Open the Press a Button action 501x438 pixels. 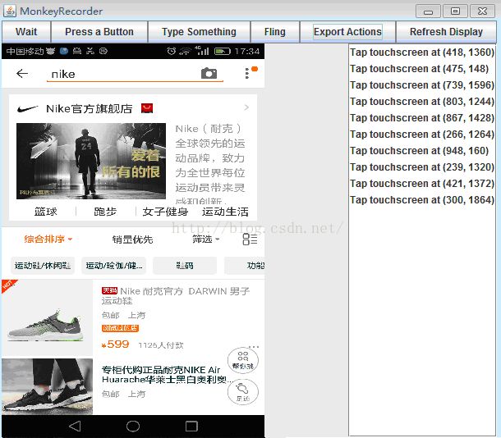(x=99, y=32)
